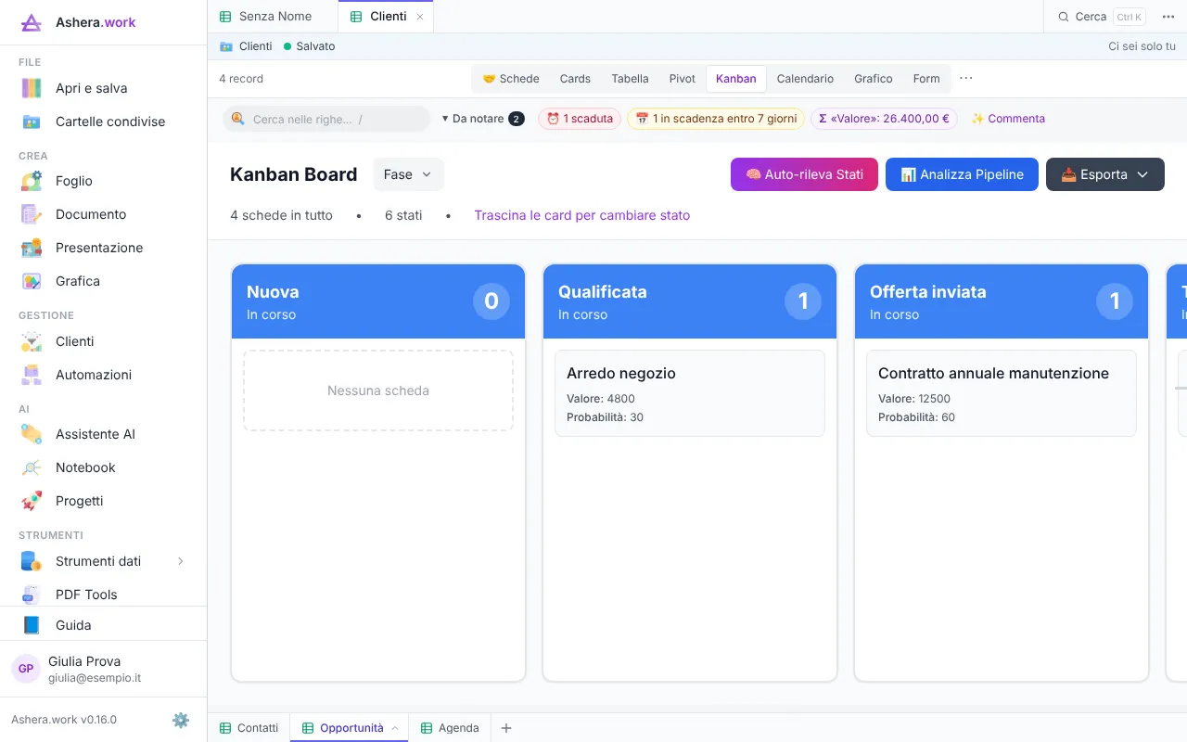Screen dimensions: 1187x742
Task: Click the Presentazione icon
Action: pyautogui.click(x=32, y=248)
